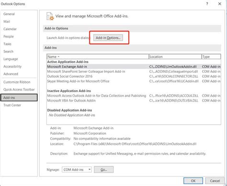Screen dimensions: 227x186
Task: Confirm with the OK button
Action: (193, 181)
